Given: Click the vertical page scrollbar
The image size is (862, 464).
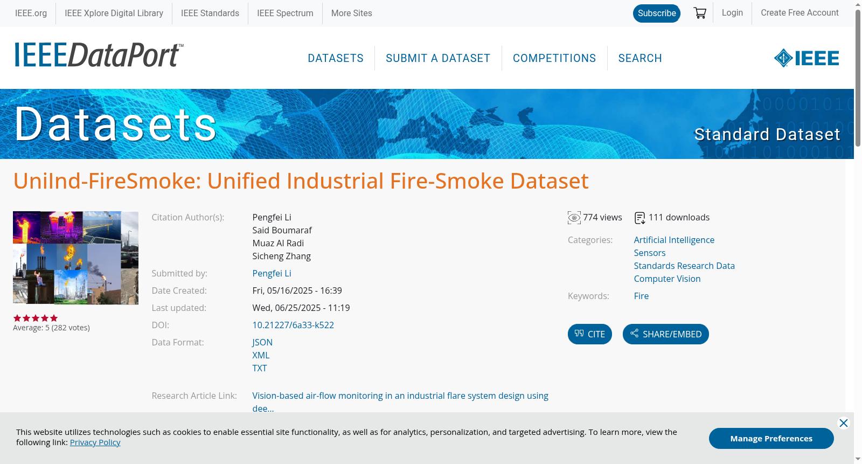Looking at the screenshot, I should pyautogui.click(x=858, y=78).
